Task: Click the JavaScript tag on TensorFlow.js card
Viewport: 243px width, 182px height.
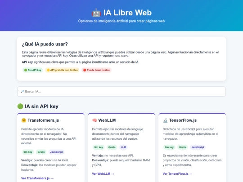Action: 198,147
